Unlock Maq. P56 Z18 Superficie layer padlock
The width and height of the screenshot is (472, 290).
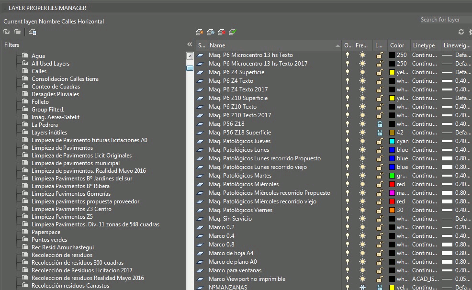pos(380,133)
